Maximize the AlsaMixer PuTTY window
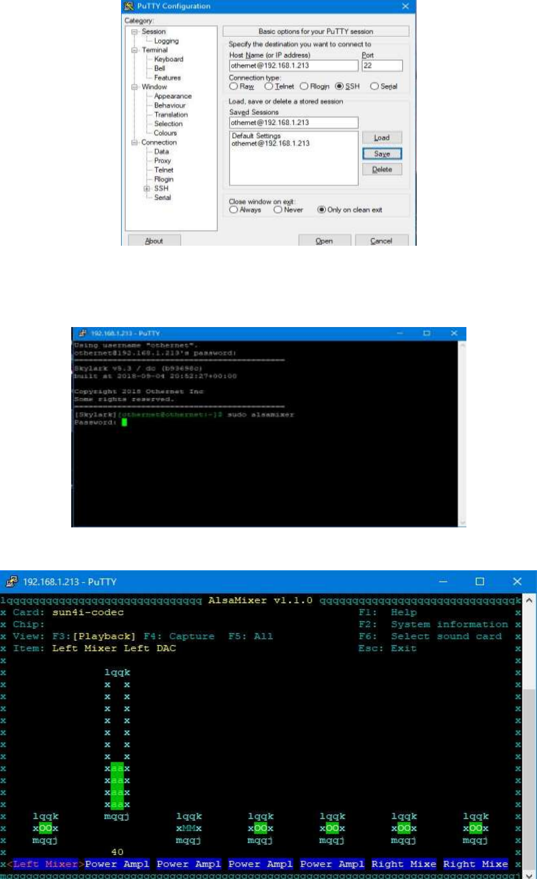Viewport: 537px width, 879px height. tap(480, 581)
